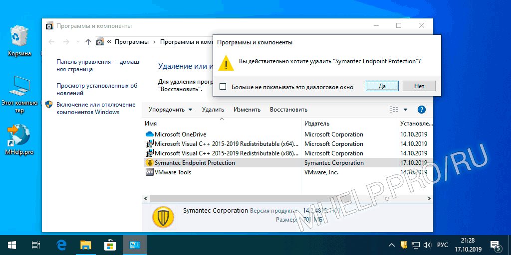Select Visual C++ 2015-2019 Redistributable (x86) row
Screen dimensions: 511x255
pos(287,153)
